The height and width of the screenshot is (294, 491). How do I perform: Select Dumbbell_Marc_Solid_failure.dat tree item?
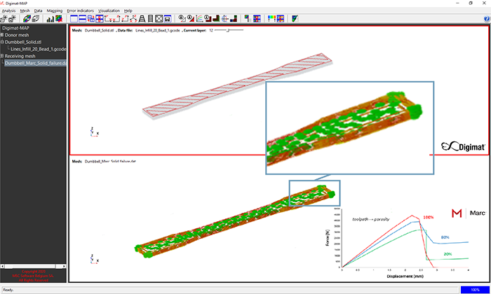coord(35,63)
